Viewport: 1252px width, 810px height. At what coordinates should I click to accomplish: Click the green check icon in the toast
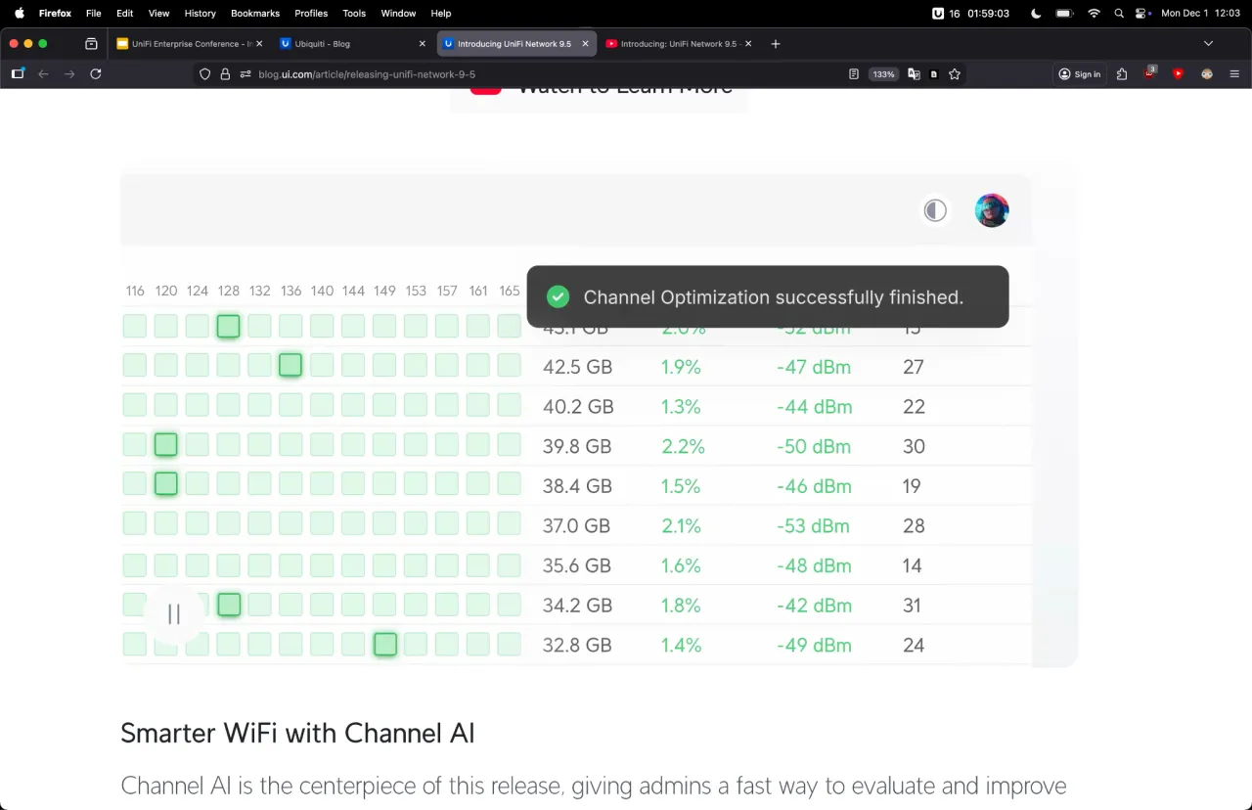tap(558, 296)
